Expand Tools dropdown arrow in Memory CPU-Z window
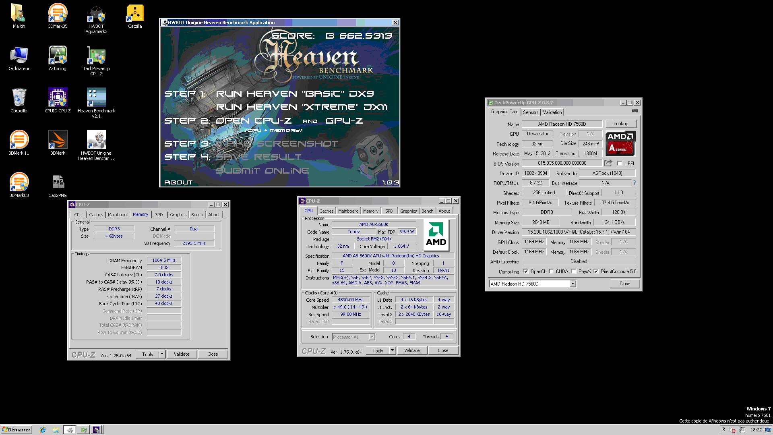 [x=162, y=354]
